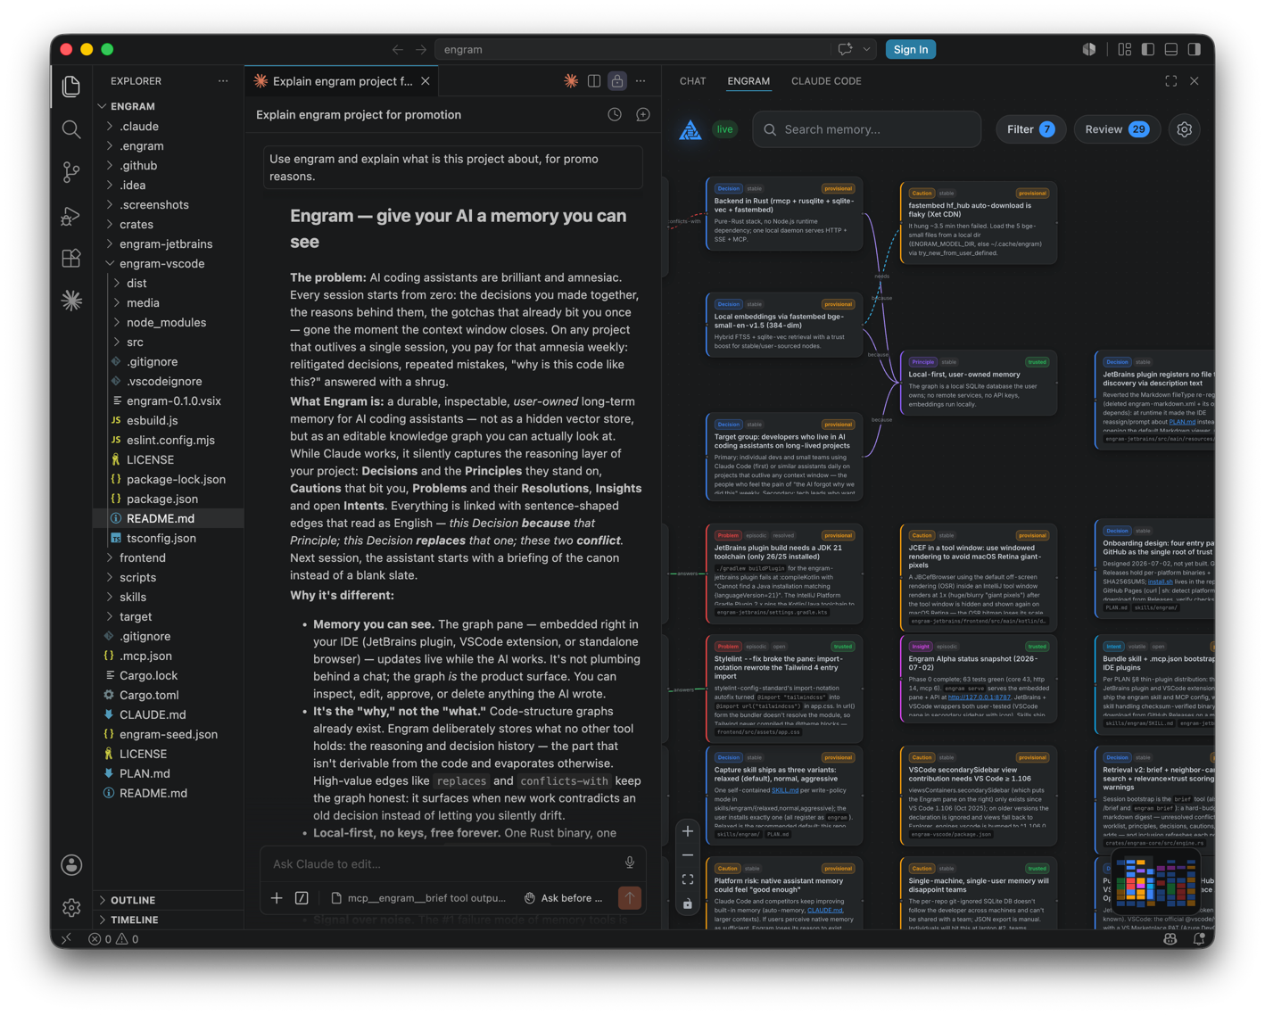
Task: Expand the crates folder
Action: point(169,225)
